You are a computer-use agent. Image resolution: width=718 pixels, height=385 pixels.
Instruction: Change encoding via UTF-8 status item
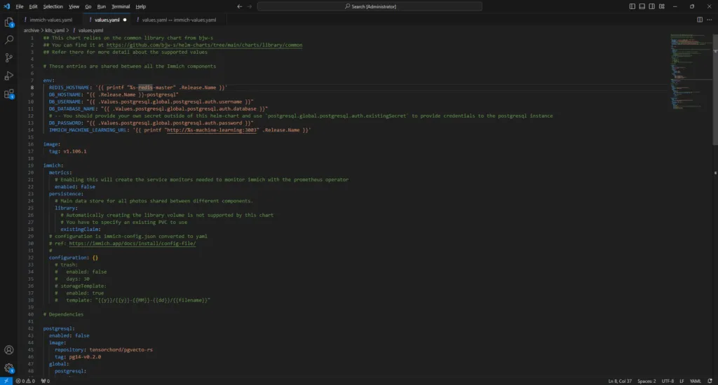pyautogui.click(x=668, y=381)
